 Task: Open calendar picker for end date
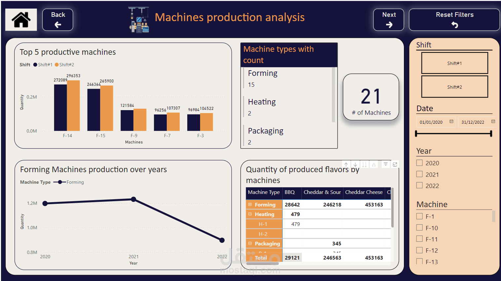coord(493,122)
